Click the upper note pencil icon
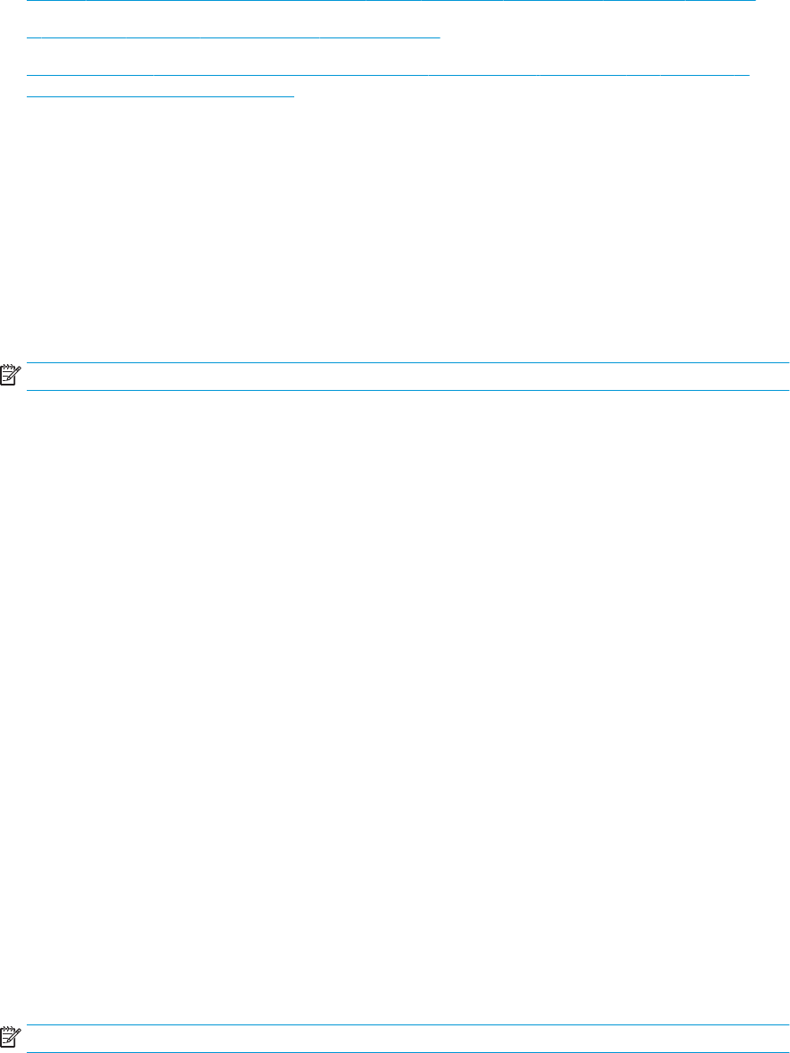Viewport: 790px width, 1053px height. tap(12, 375)
